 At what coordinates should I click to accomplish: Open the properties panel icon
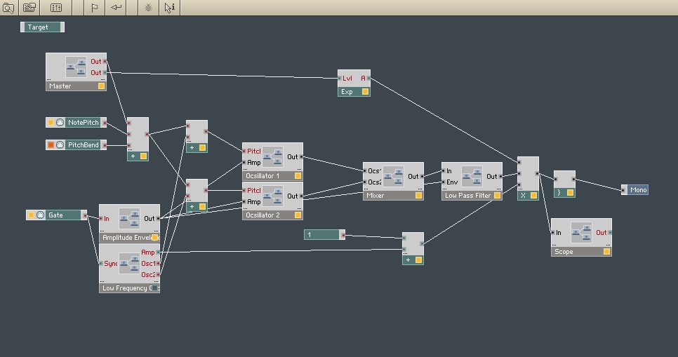click(29, 7)
